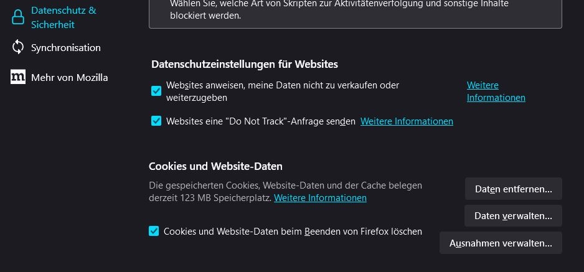Open Weitere Informationen link about selling data
Viewport: 584px width, 272px height.
[496, 91]
